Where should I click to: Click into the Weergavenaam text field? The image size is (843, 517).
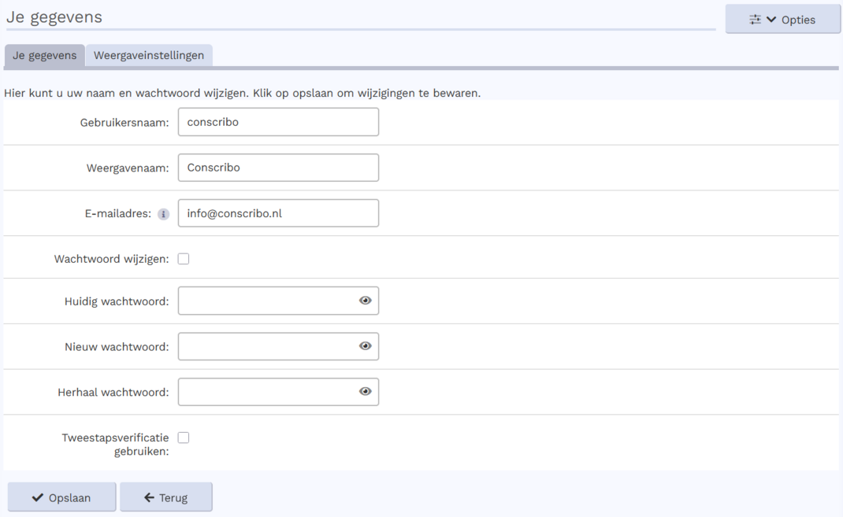pos(278,168)
